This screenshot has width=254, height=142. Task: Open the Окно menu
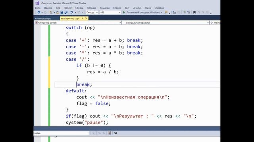(x=148, y=8)
